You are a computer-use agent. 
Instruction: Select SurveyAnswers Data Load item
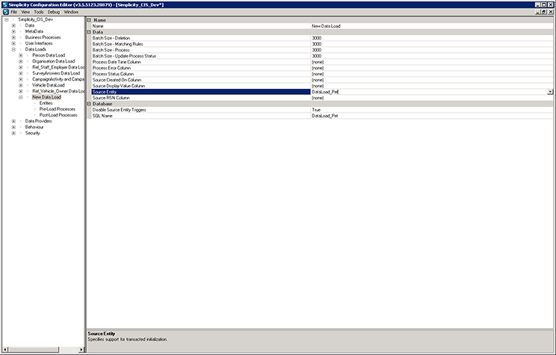click(56, 73)
